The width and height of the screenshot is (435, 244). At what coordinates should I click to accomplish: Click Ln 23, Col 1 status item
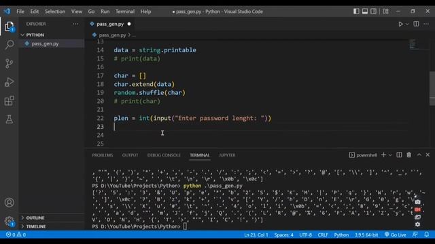[256, 235]
